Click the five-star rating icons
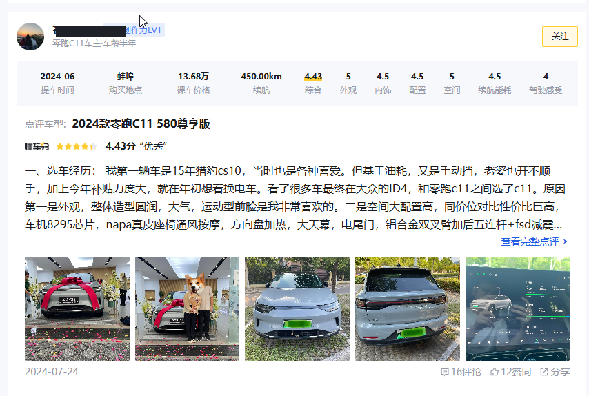589x396 pixels. pos(77,146)
